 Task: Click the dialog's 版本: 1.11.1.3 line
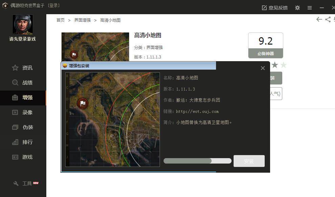coord(179,89)
